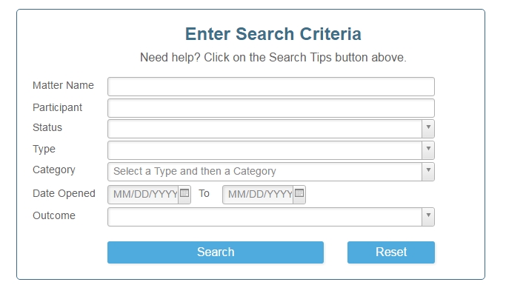
Task: Click the Search button
Action: click(x=216, y=252)
